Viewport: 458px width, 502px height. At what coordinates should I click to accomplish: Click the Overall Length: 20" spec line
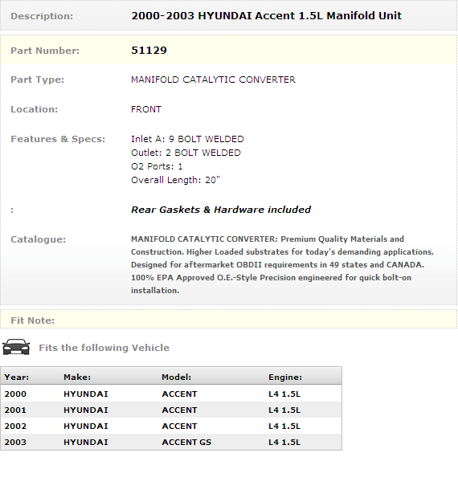point(175,180)
